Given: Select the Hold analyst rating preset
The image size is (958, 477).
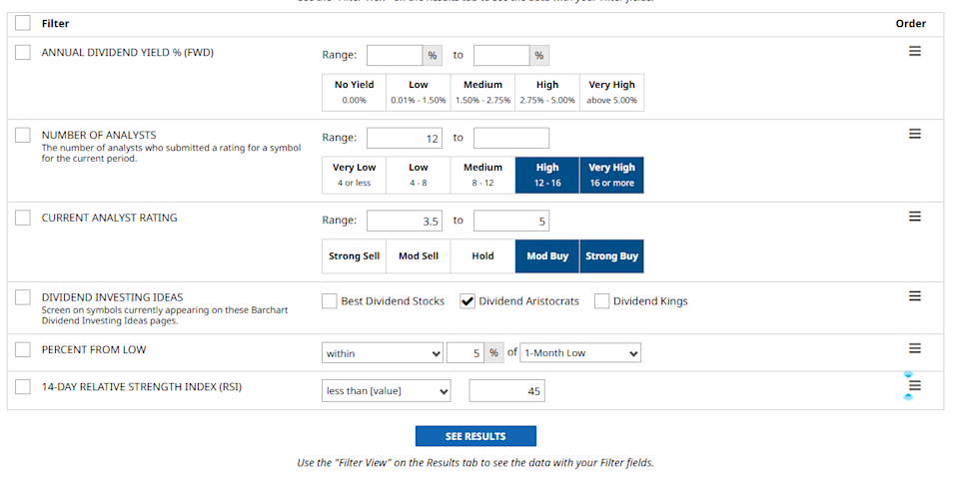Looking at the screenshot, I should [482, 256].
